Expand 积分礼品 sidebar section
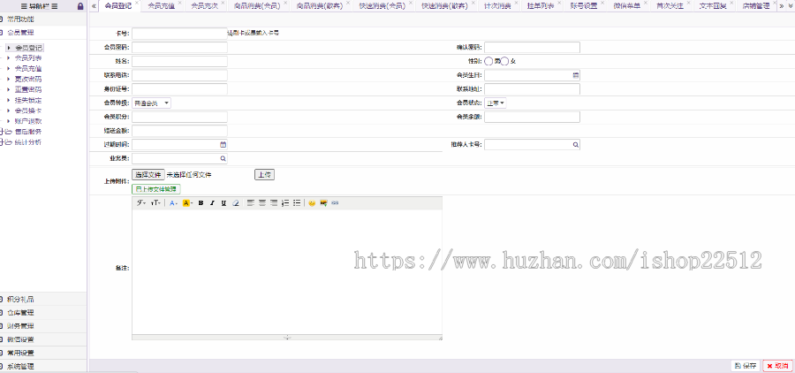Viewport: 795px width, 373px height. coord(43,300)
